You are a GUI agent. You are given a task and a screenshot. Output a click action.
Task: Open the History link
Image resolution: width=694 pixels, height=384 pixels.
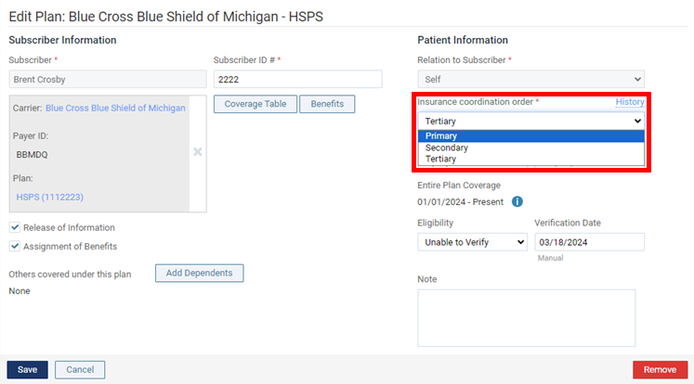pos(629,102)
